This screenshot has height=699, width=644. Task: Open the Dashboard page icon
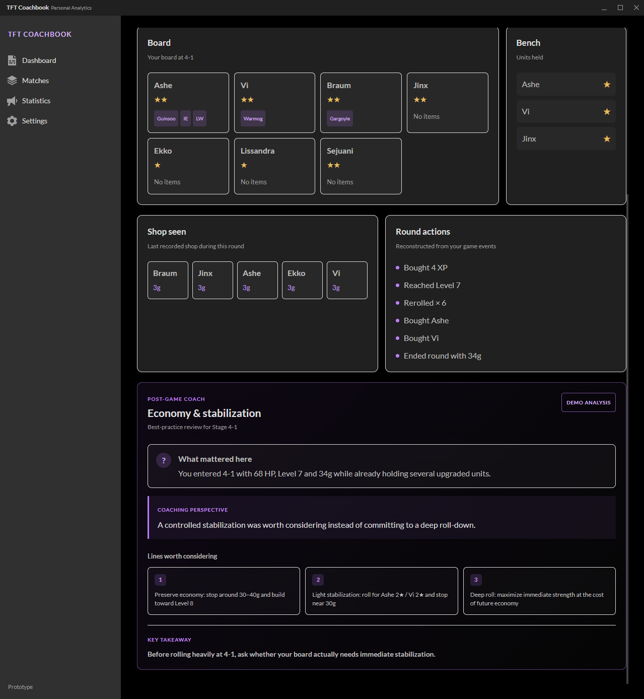12,60
